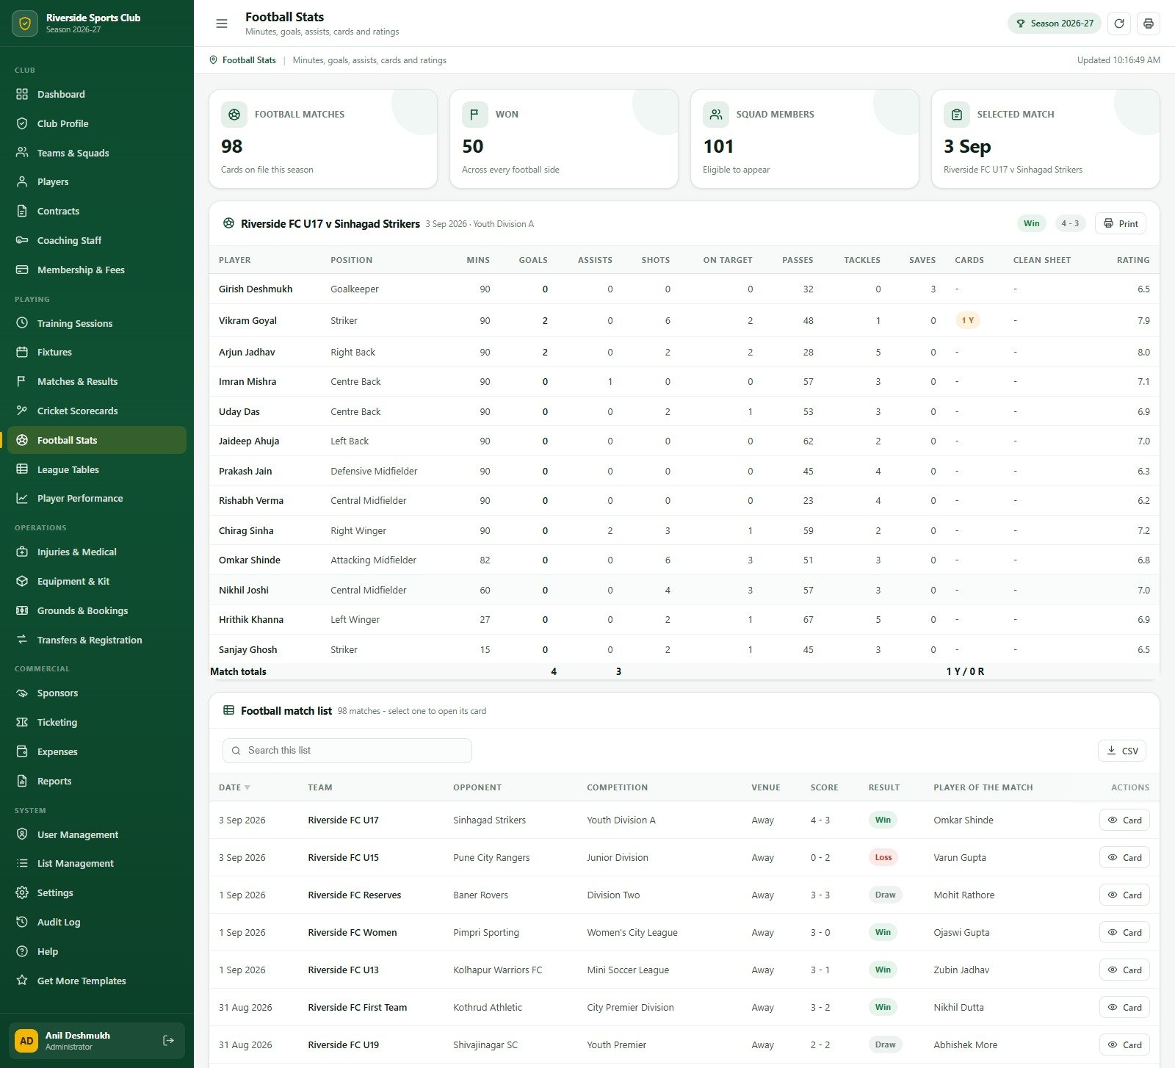The width and height of the screenshot is (1175, 1068).
Task: Click the Coaching Staff whistle icon
Action: (x=22, y=240)
